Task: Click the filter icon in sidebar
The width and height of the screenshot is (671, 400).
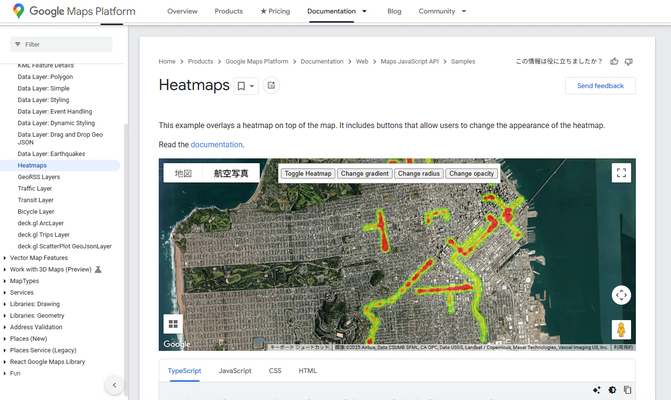Action: pyautogui.click(x=18, y=44)
